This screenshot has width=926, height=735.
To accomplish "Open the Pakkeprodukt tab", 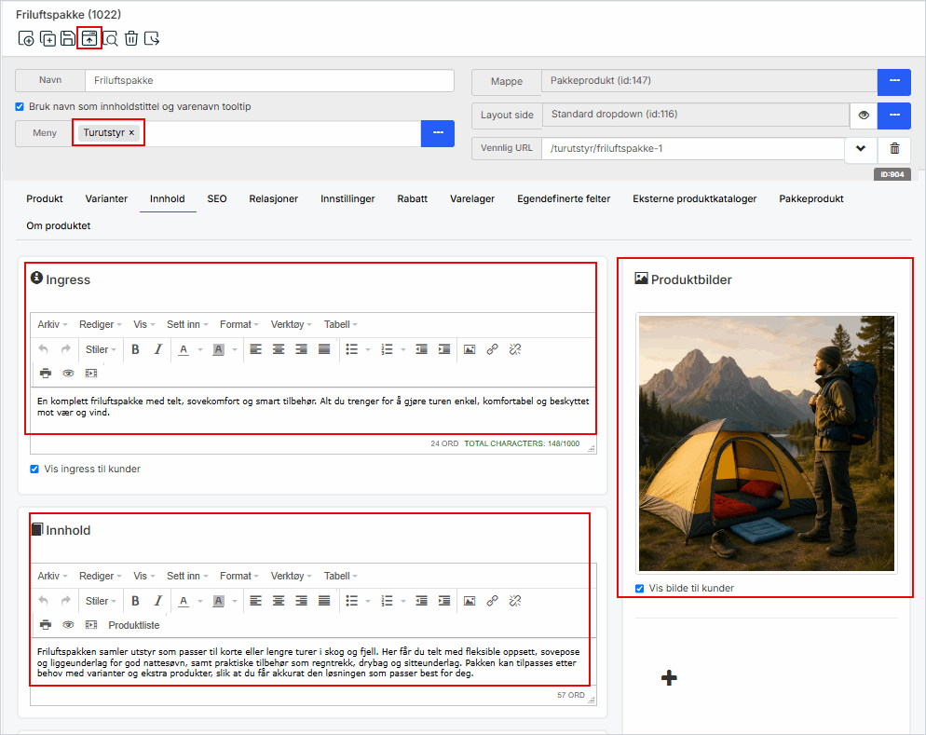I will point(810,198).
